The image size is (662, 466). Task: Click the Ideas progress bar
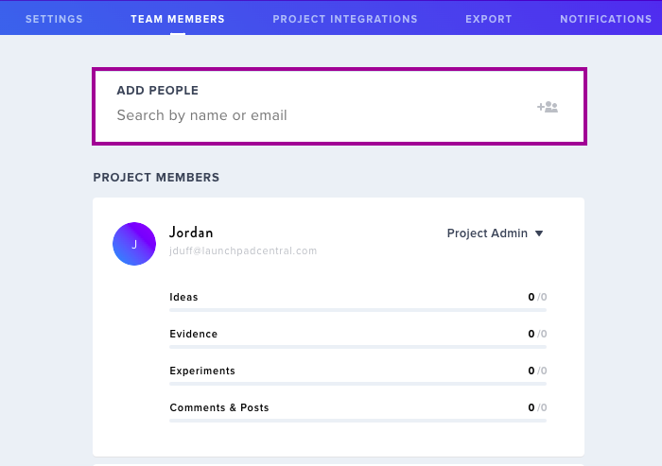pyautogui.click(x=358, y=310)
